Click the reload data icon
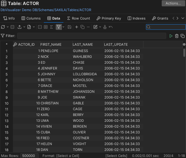Screen dimensions: 186x158 coord(3,27)
